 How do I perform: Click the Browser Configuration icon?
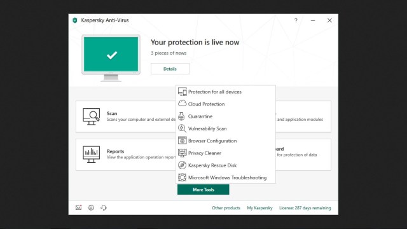[x=183, y=141]
